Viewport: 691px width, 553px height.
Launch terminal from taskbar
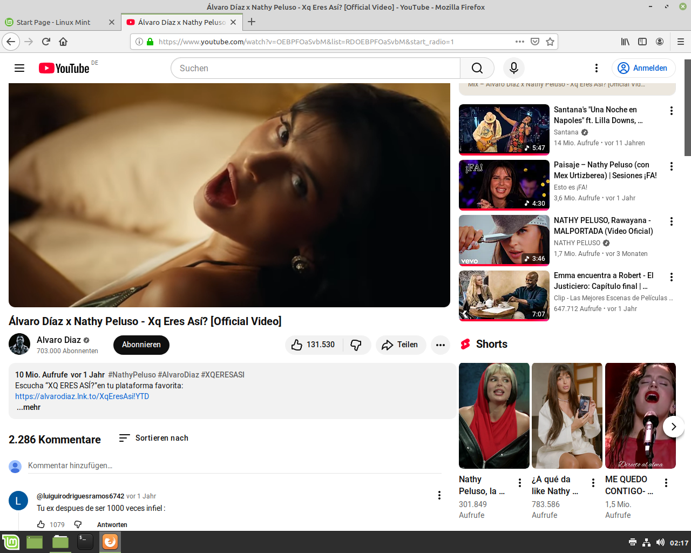(x=85, y=542)
